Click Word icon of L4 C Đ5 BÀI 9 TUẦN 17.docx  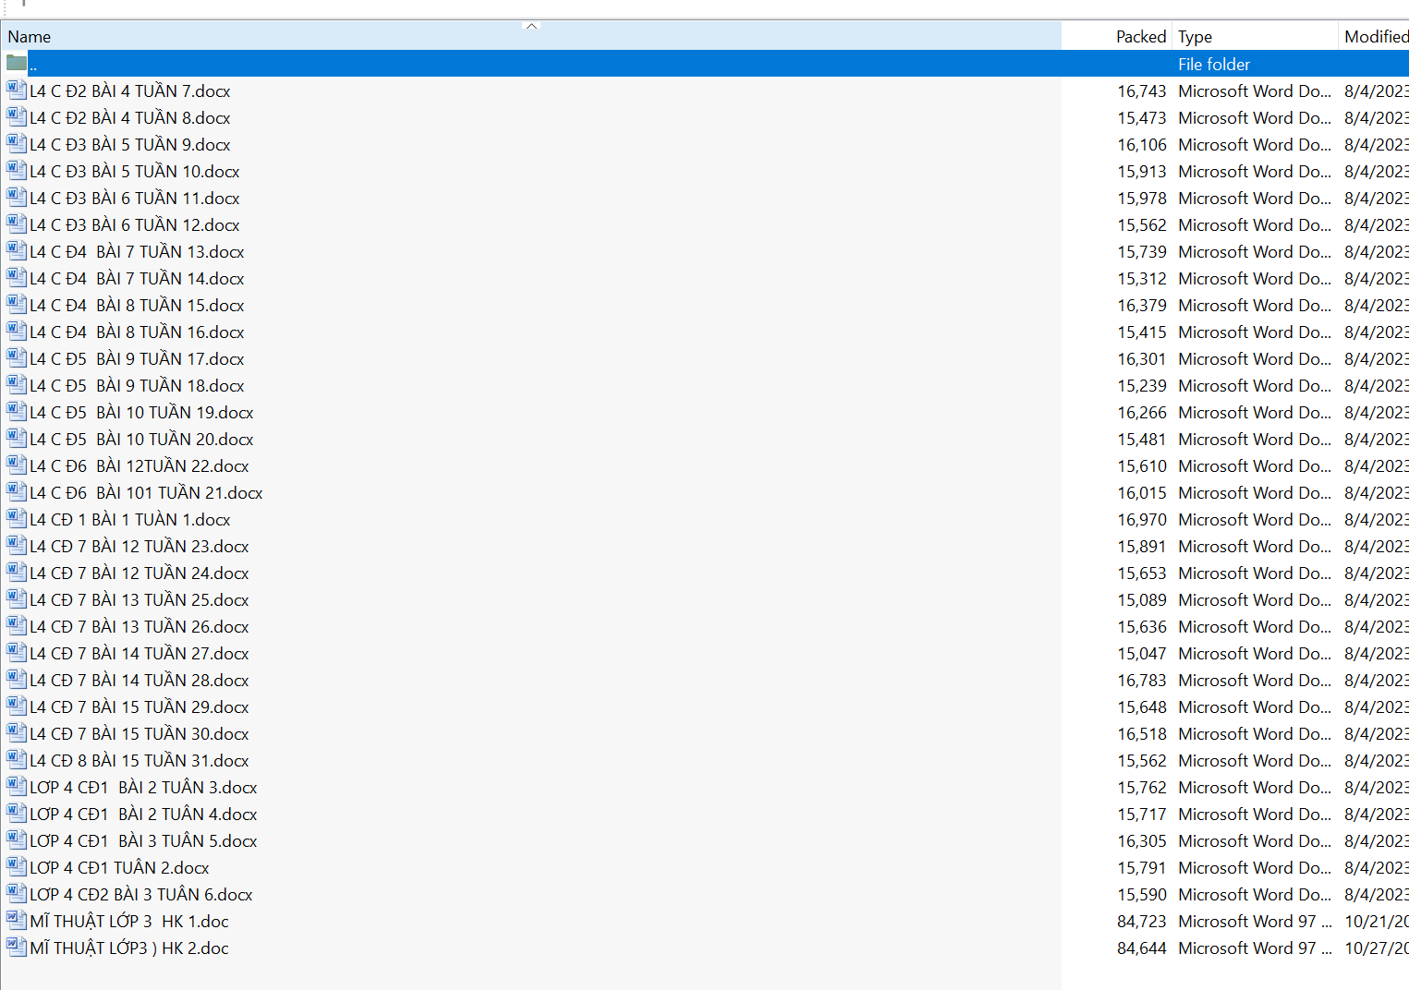pos(17,357)
